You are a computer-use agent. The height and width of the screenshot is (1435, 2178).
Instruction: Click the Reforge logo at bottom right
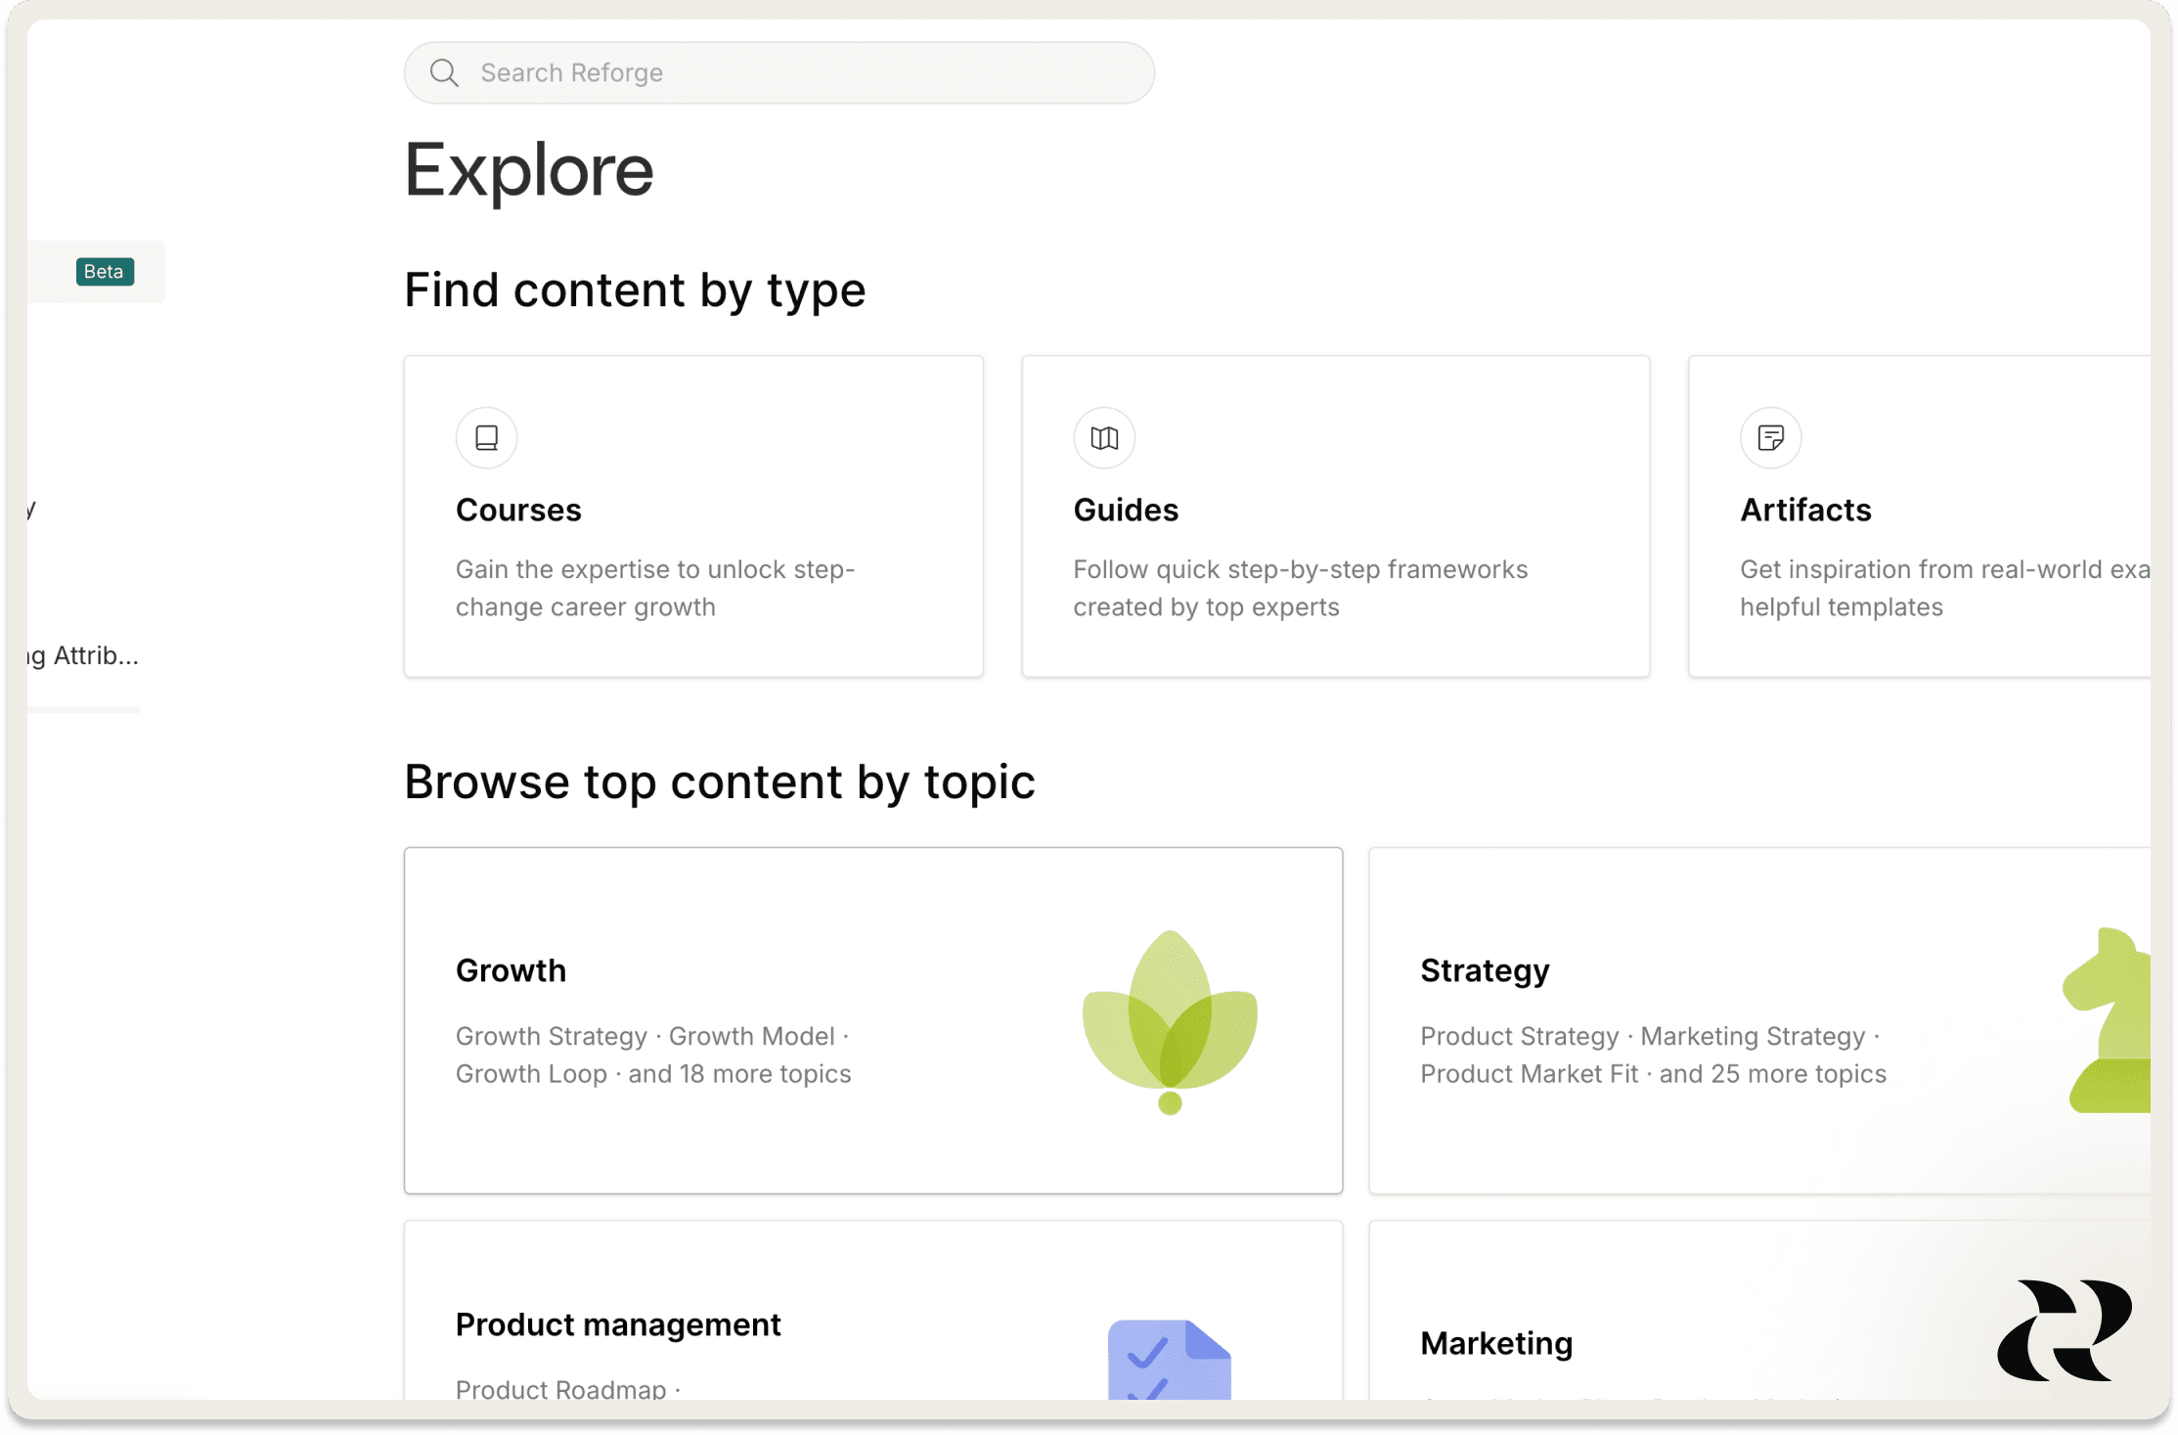coord(2064,1329)
